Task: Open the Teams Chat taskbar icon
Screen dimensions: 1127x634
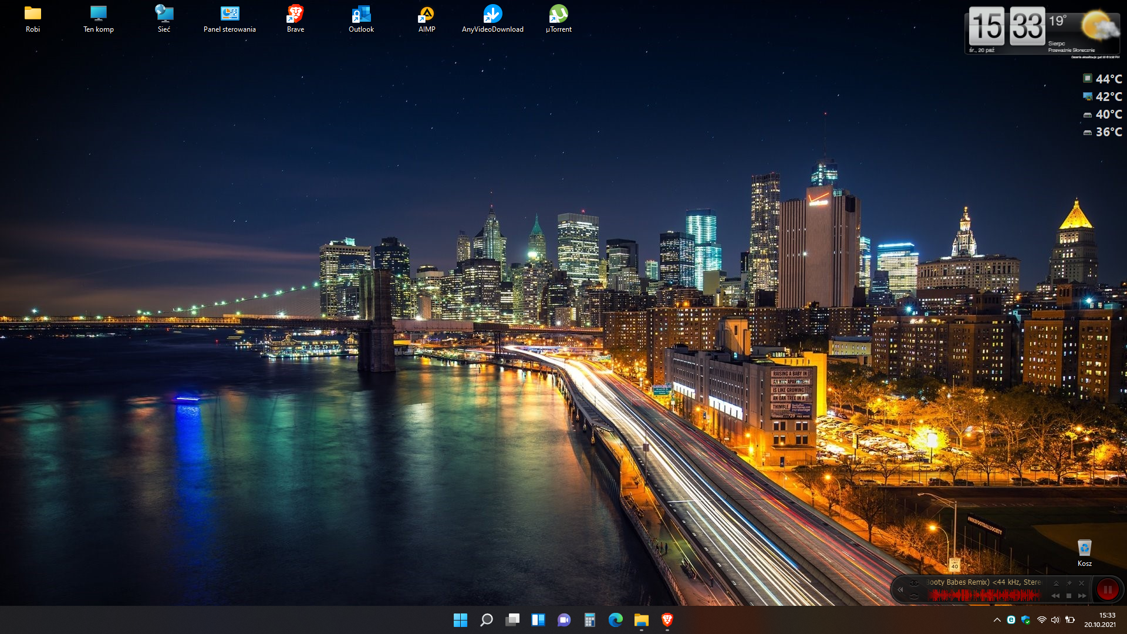Action: (x=564, y=620)
